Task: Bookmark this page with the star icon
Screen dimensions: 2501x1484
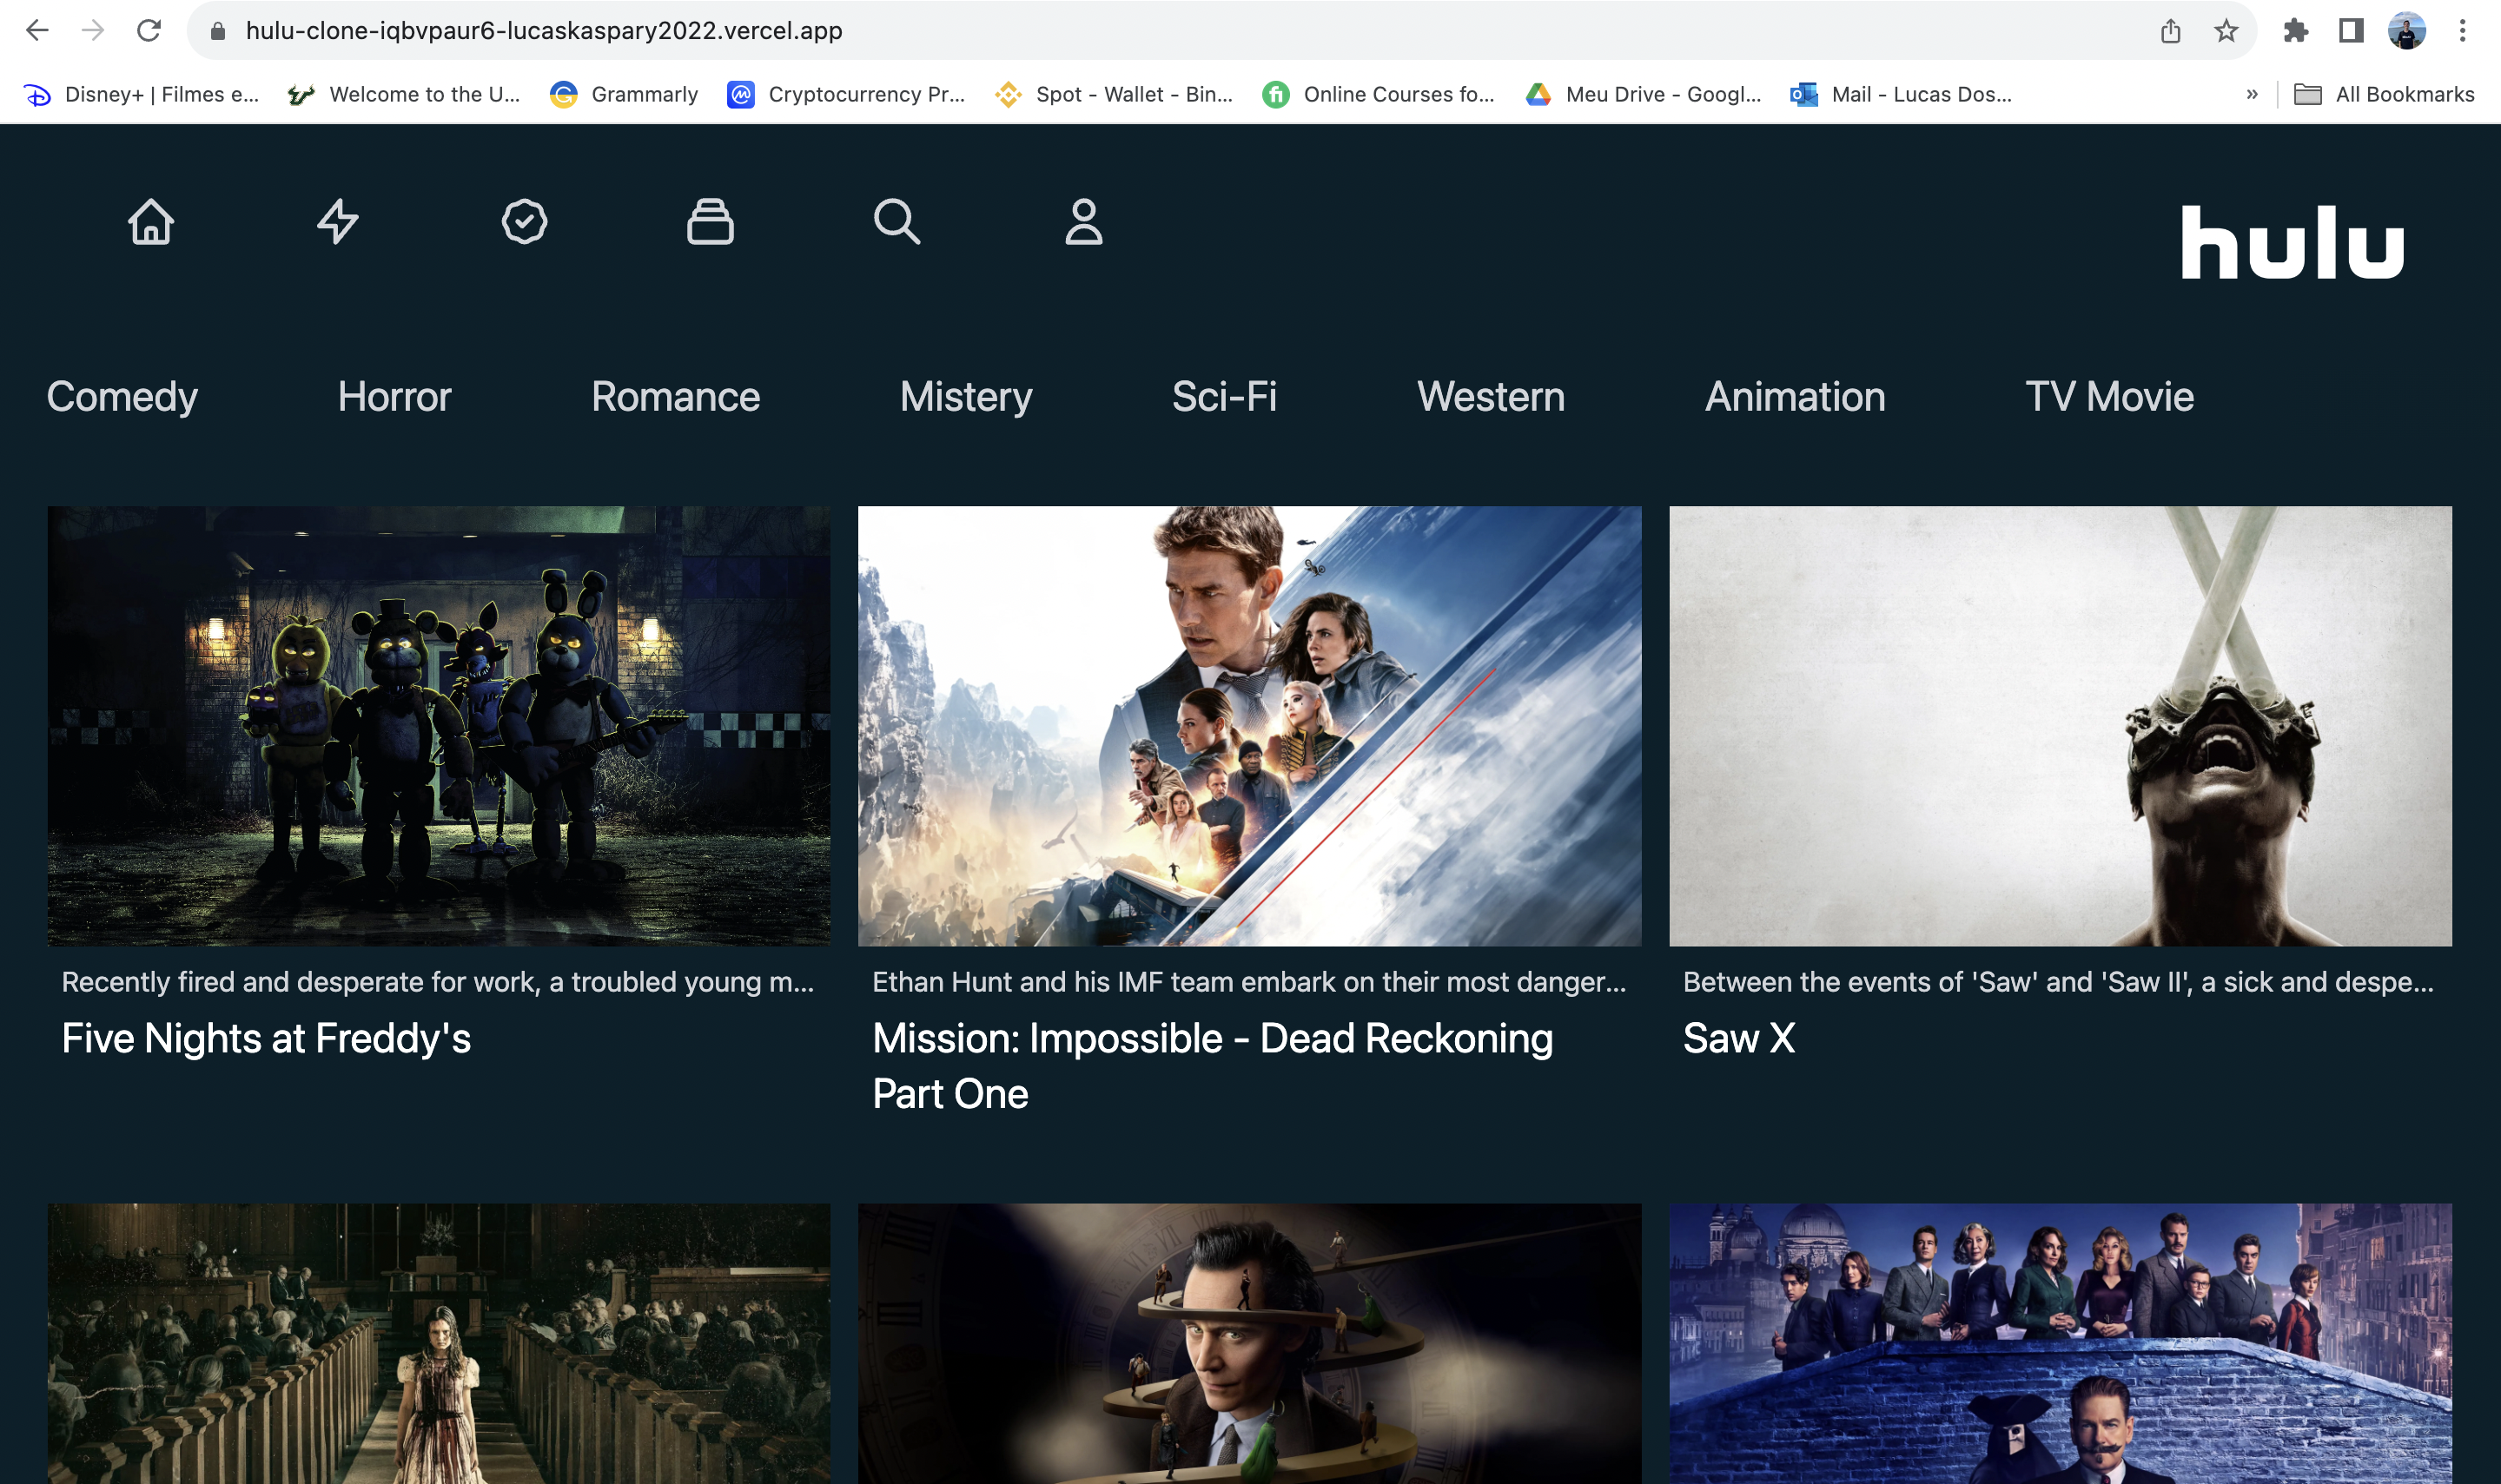Action: coord(2226,31)
